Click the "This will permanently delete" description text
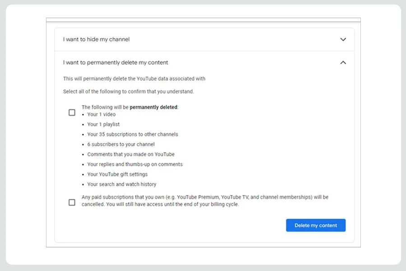Image resolution: width=406 pixels, height=271 pixels. pos(134,79)
